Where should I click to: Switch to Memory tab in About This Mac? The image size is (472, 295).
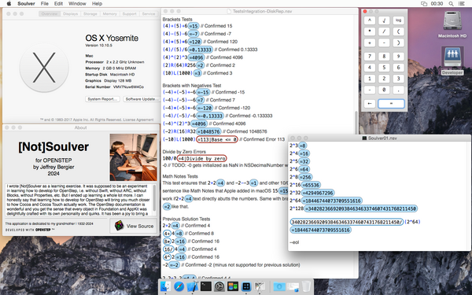(109, 14)
